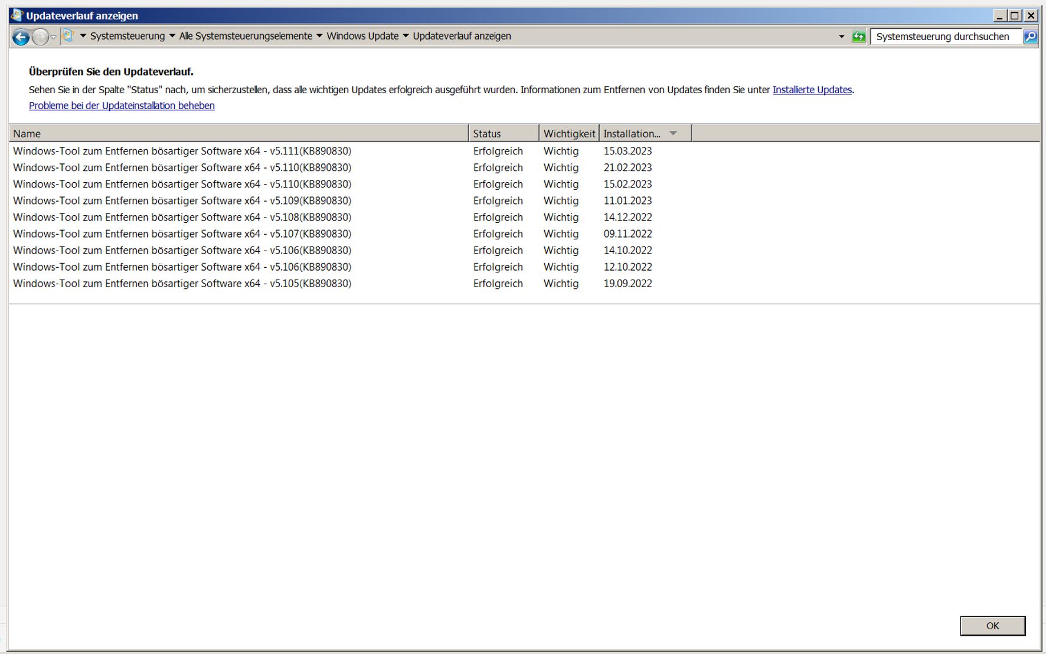Select v5.110 update name dated 21.02.2023
The height and width of the screenshot is (654, 1046).
[182, 167]
